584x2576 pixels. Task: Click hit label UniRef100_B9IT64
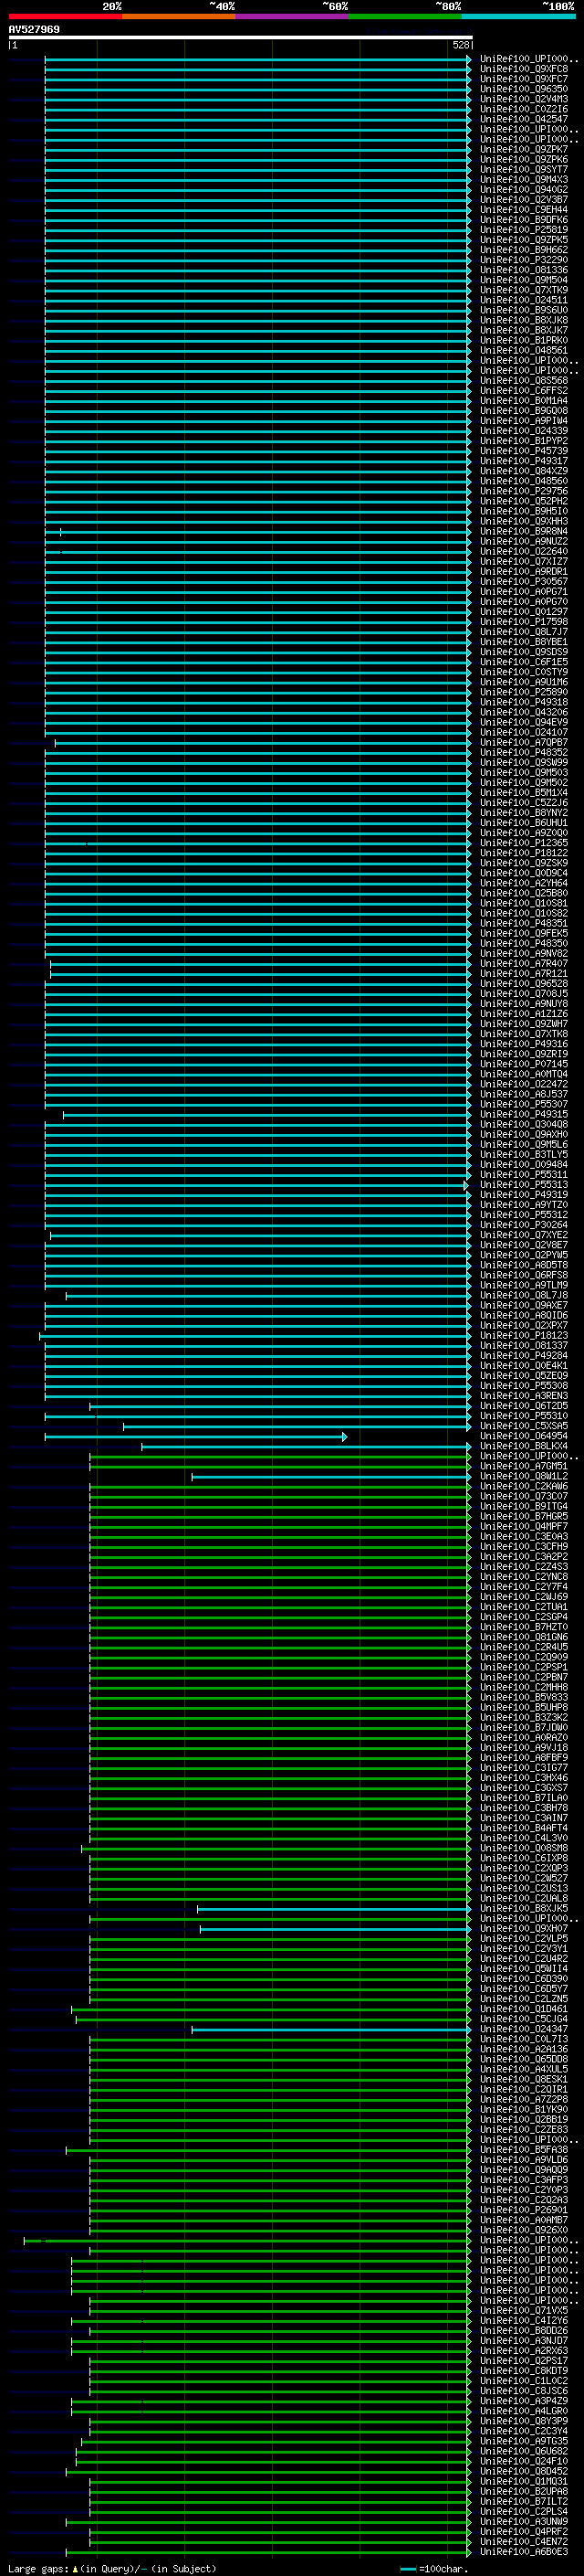pyautogui.click(x=524, y=1506)
